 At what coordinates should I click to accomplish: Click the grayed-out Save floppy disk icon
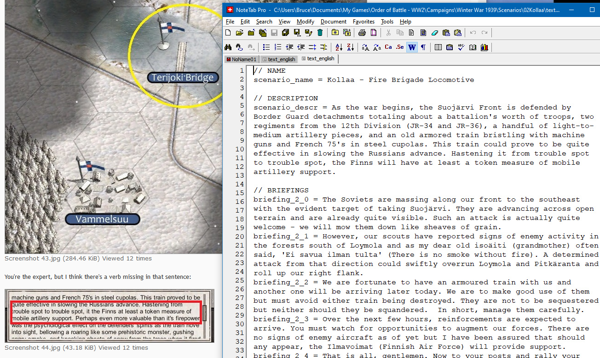tap(274, 33)
